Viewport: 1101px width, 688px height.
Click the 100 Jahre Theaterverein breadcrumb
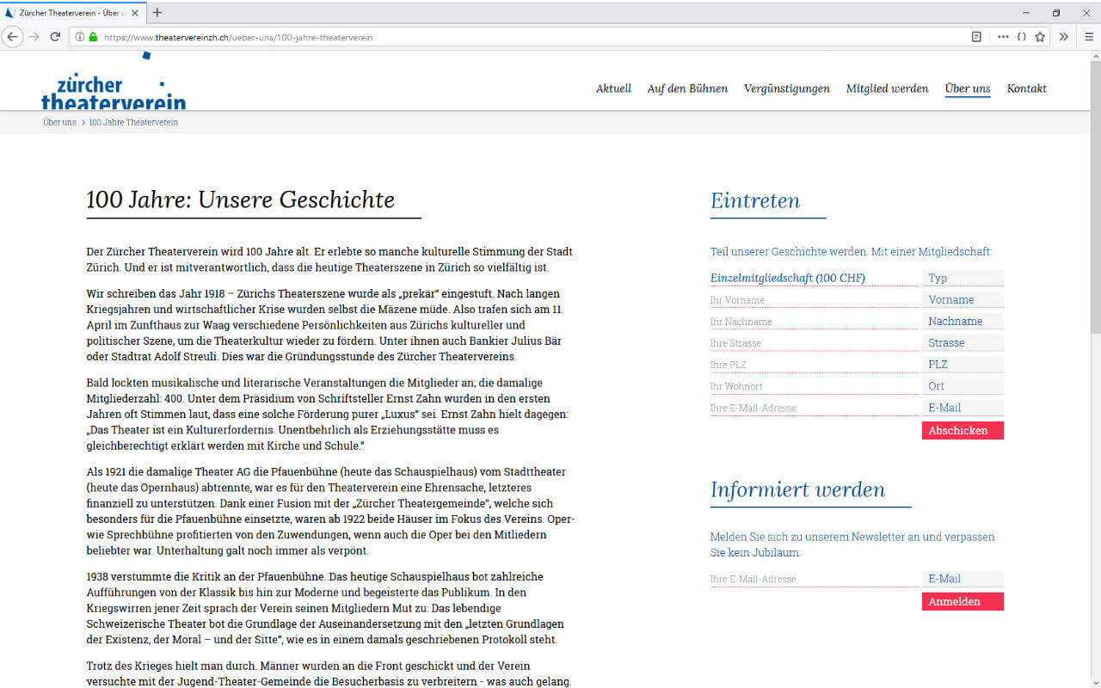pyautogui.click(x=133, y=122)
